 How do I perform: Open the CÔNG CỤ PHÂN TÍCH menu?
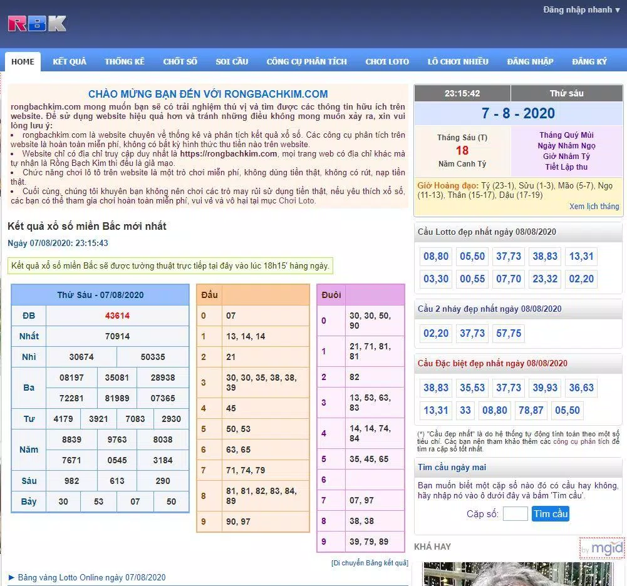[x=307, y=61]
